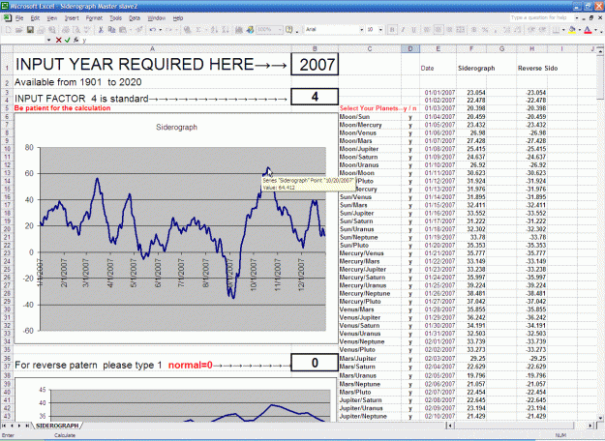
Task: Click the Siderograph chart title
Action: [x=176, y=128]
